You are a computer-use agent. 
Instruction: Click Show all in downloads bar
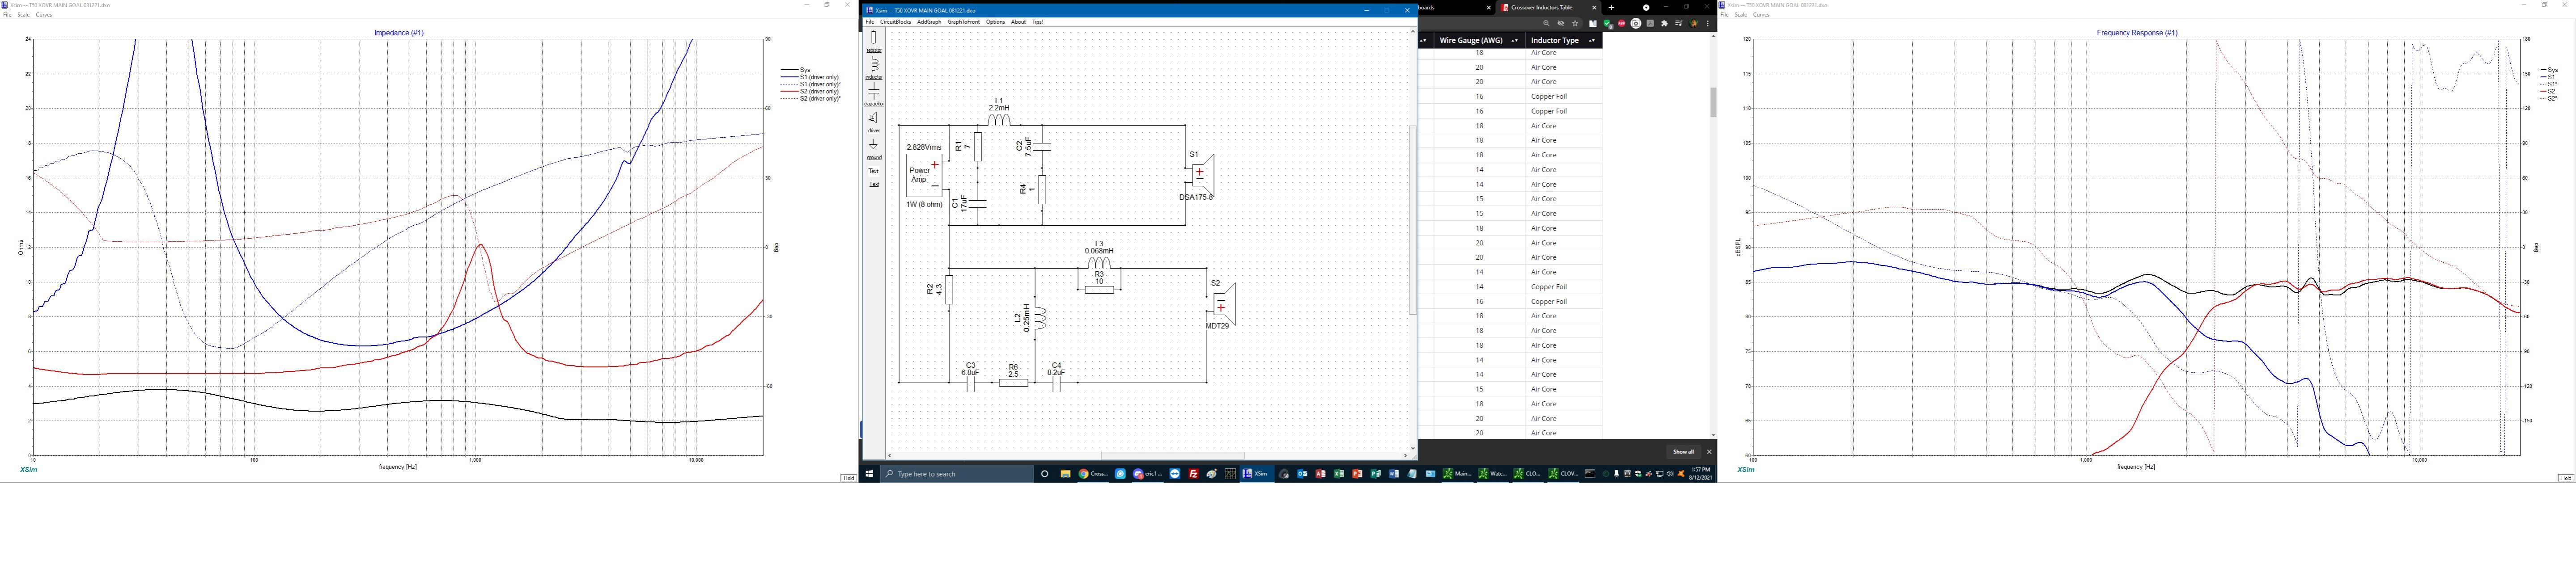coord(1683,452)
